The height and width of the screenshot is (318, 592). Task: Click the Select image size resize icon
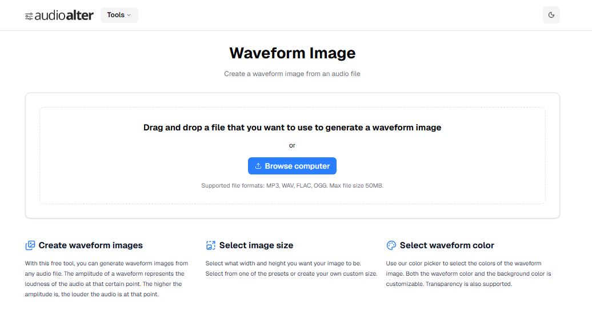click(211, 245)
